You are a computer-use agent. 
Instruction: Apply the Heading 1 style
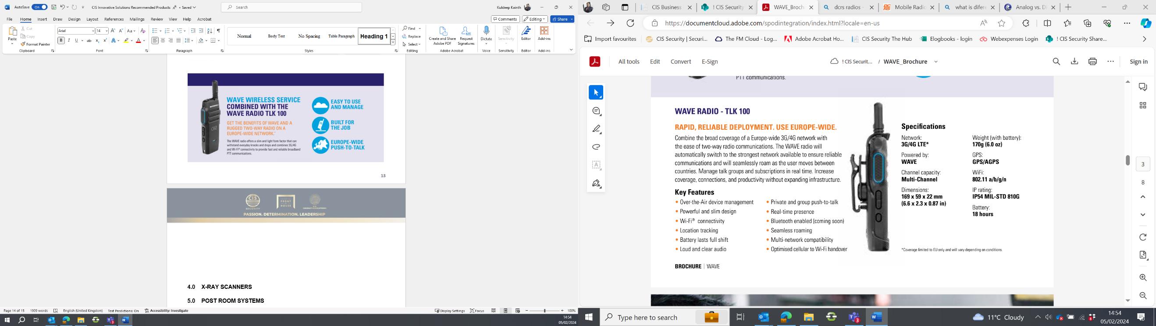[x=374, y=36]
